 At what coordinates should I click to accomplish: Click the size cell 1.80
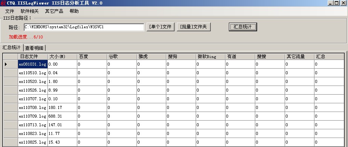click(62, 81)
